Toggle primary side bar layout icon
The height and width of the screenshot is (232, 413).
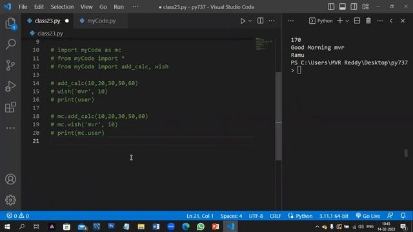tap(331, 7)
